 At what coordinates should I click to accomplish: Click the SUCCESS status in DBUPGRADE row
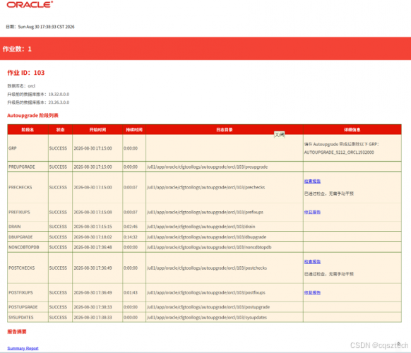tap(58, 237)
